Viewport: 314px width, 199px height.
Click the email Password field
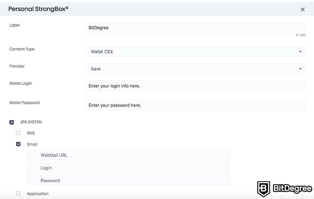128,180
